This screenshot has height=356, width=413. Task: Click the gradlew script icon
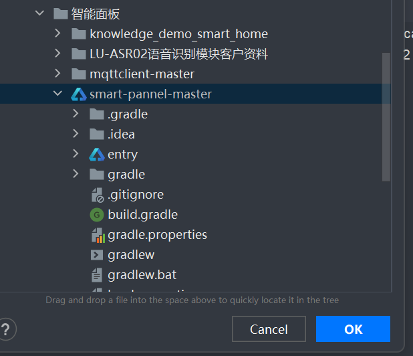pyautogui.click(x=97, y=255)
